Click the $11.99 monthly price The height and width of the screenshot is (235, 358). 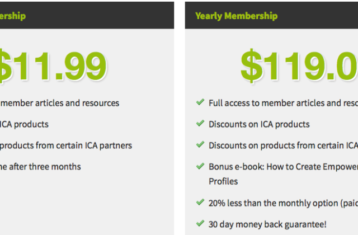(53, 66)
